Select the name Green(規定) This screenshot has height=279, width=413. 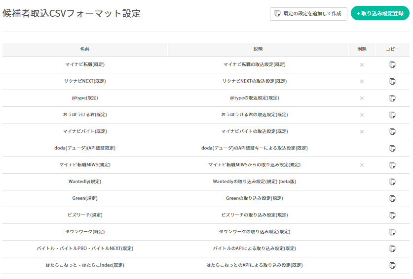tap(85, 198)
